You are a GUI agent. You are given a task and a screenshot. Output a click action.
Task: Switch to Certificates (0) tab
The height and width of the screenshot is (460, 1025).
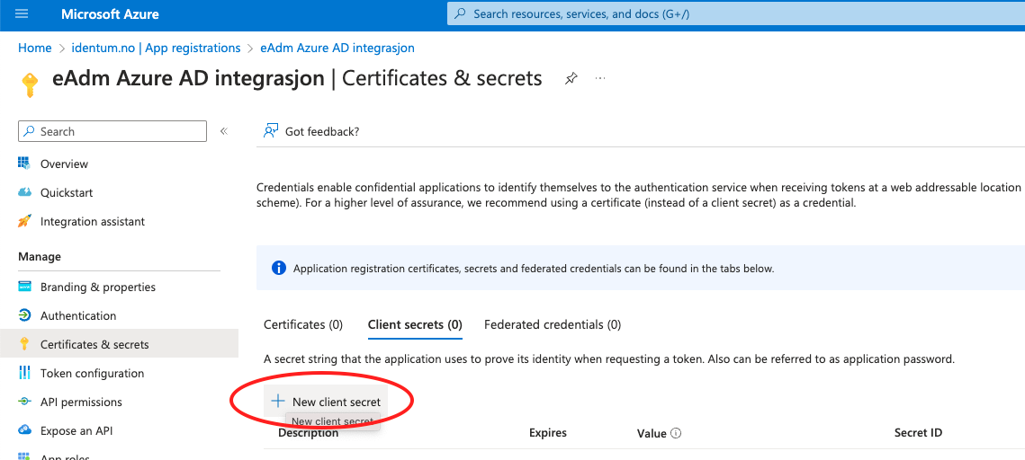point(302,324)
